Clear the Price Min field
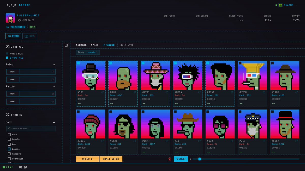This screenshot has width=305, height=171. click(53, 72)
